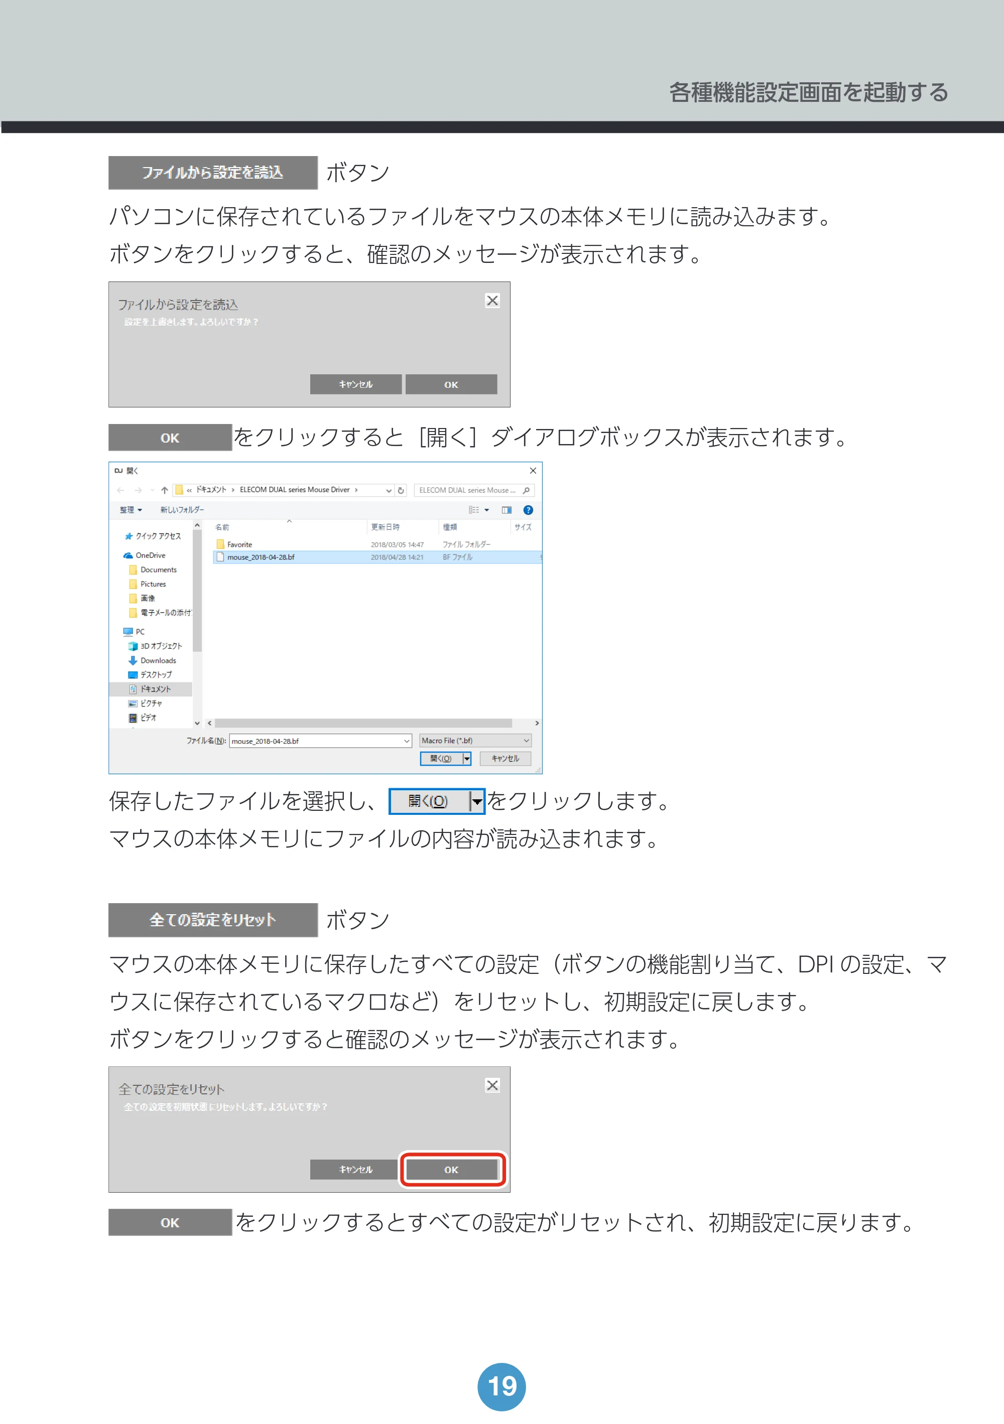This screenshot has width=1004, height=1424.
Task: Go up one folder with the up arrow
Action: [165, 490]
